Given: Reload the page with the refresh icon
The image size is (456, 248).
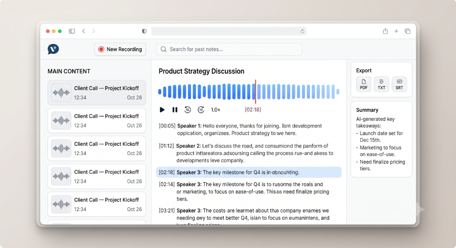Looking at the screenshot, I should [302, 31].
